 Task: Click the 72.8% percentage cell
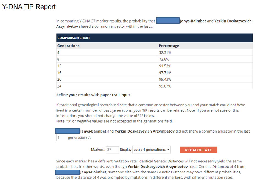164,59
